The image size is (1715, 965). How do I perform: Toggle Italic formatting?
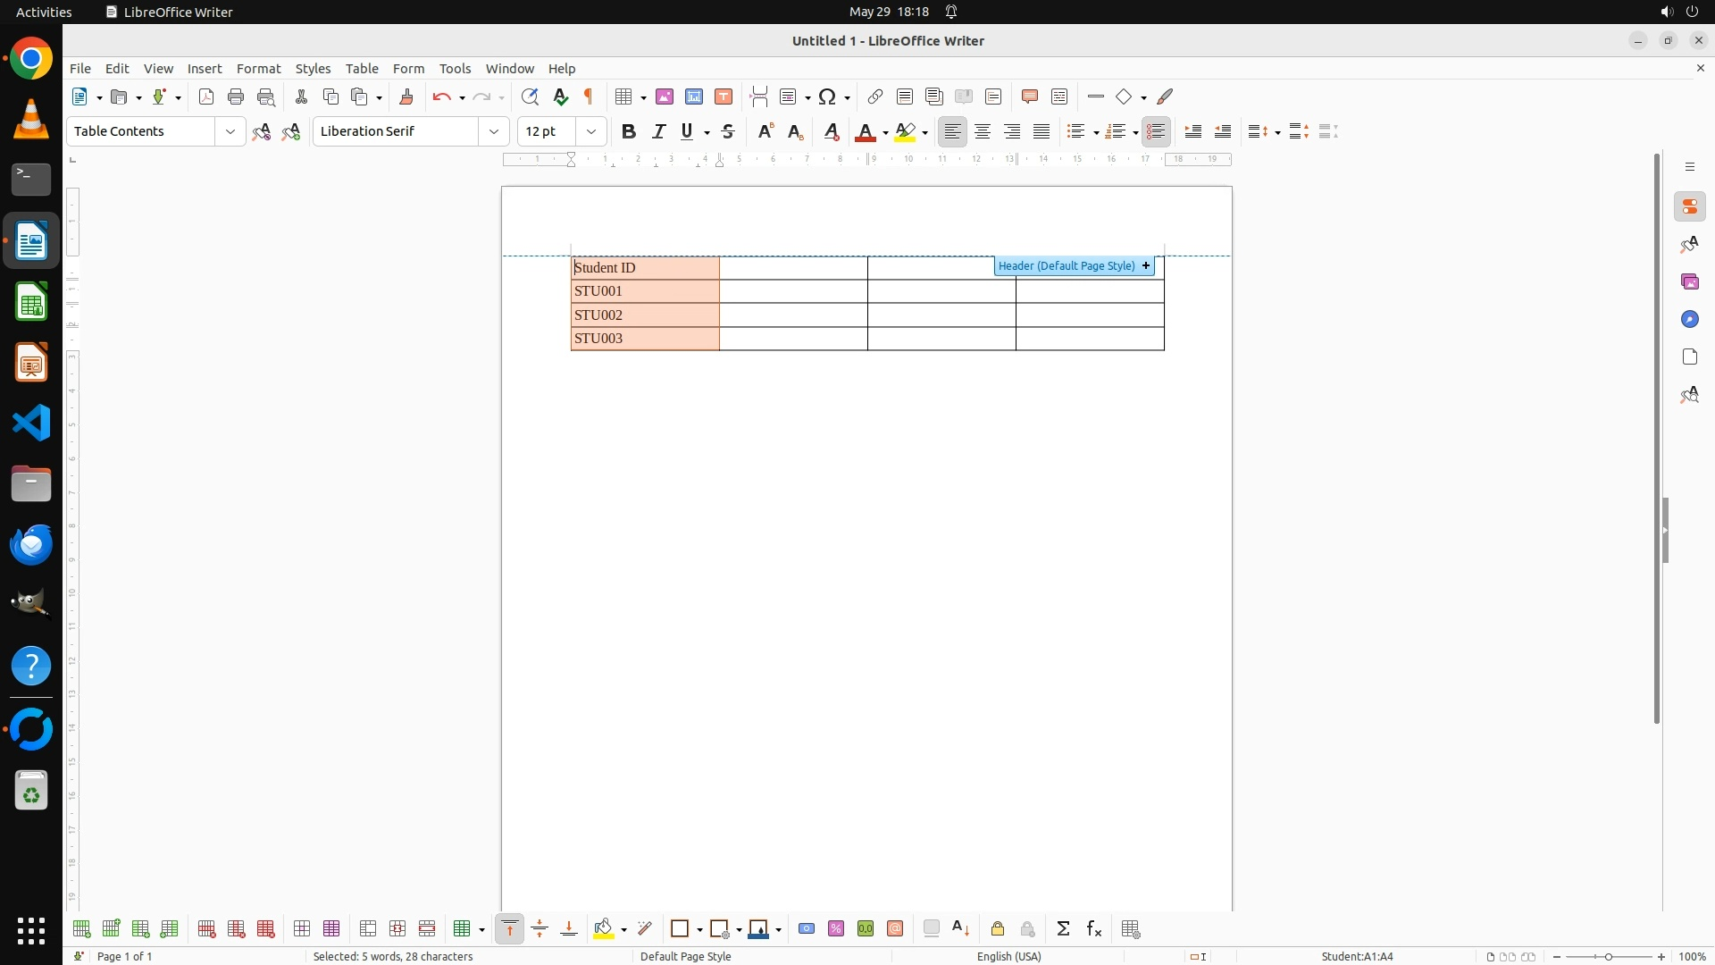[658, 132]
